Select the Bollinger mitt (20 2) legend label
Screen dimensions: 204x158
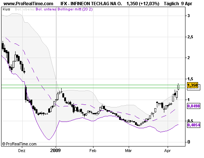(x=75, y=9)
